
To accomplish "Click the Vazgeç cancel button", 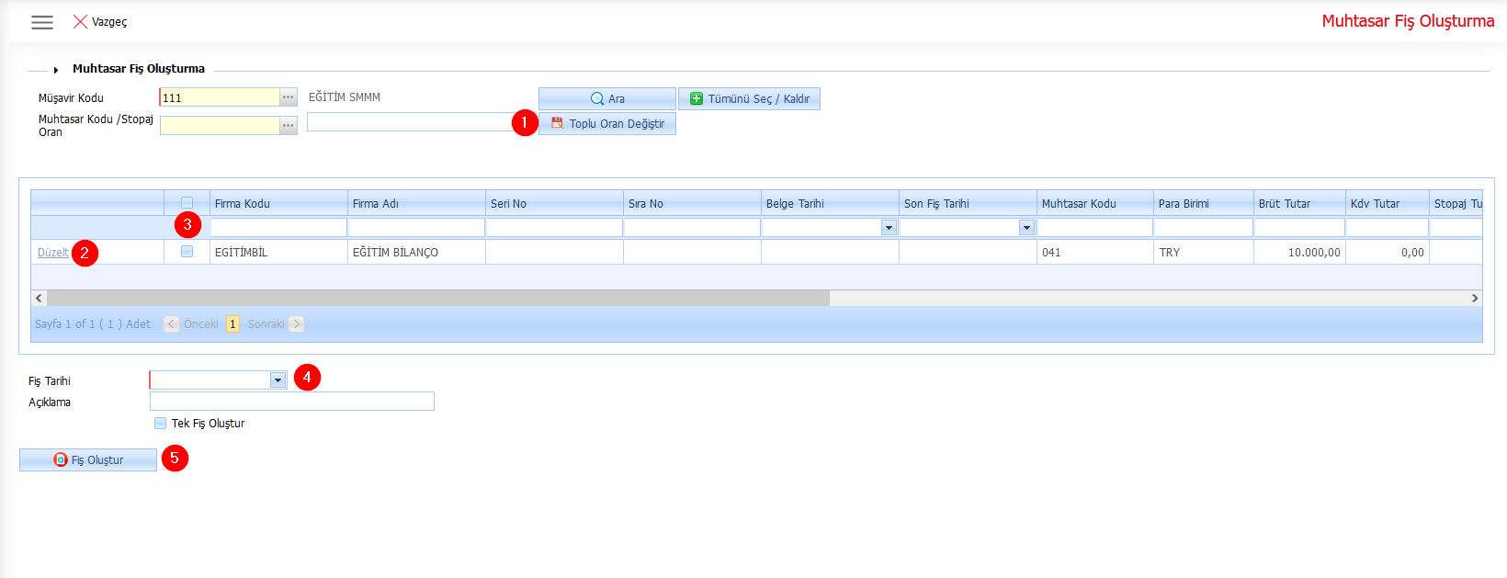I will click(x=100, y=22).
